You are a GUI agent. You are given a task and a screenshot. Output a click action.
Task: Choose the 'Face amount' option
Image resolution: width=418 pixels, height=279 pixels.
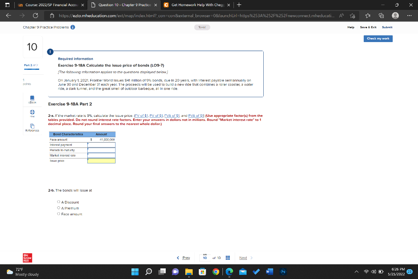pyautogui.click(x=59, y=214)
